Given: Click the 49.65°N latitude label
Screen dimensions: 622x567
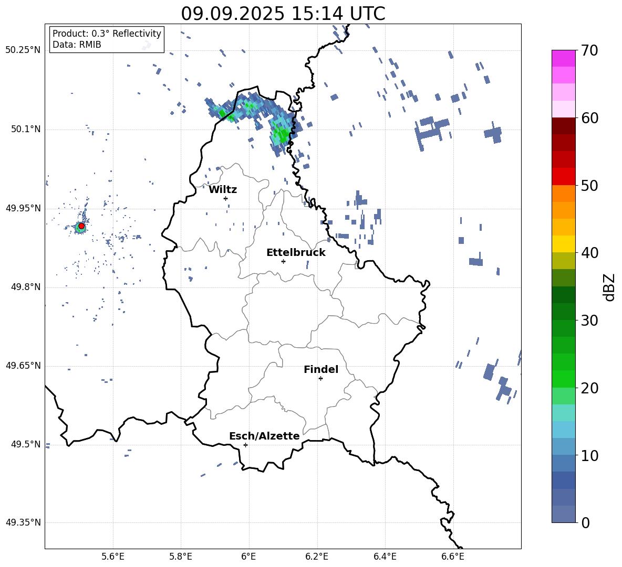Looking at the screenshot, I should (x=23, y=366).
